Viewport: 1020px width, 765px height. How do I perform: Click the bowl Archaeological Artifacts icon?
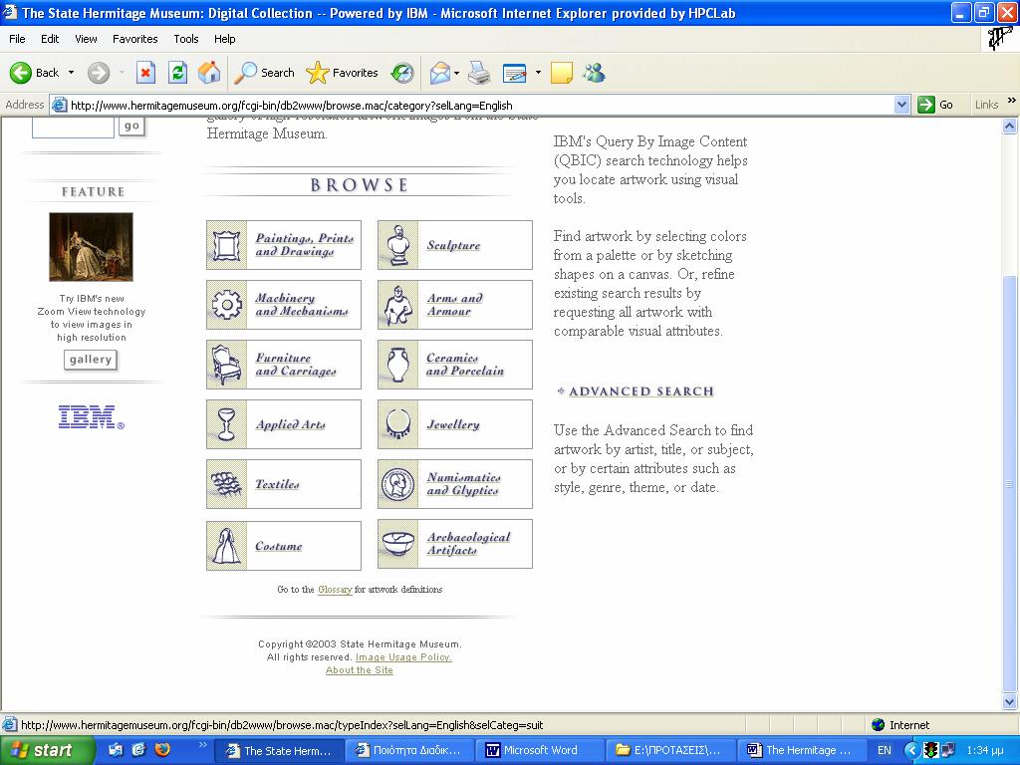coord(398,545)
